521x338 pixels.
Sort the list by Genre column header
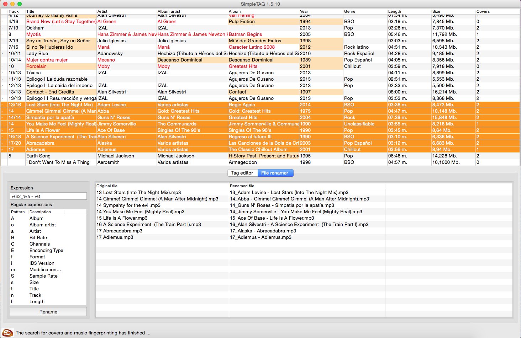[x=349, y=11]
